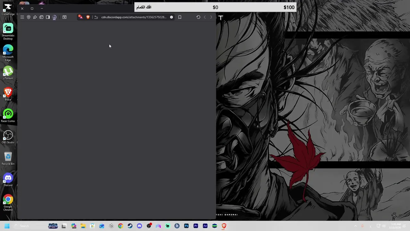
Task: Show the Brave downloads icon
Action: coord(54,17)
